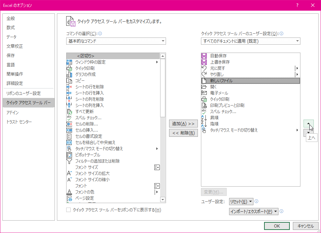Click フォント サイズ combo indicator
This screenshot has width=321, height=233.
pyautogui.click(x=157, y=167)
